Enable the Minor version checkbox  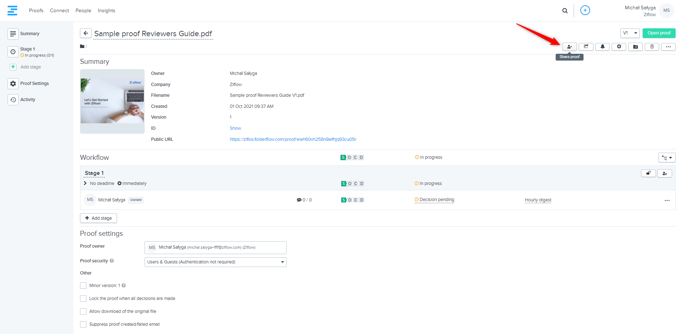tap(83, 286)
